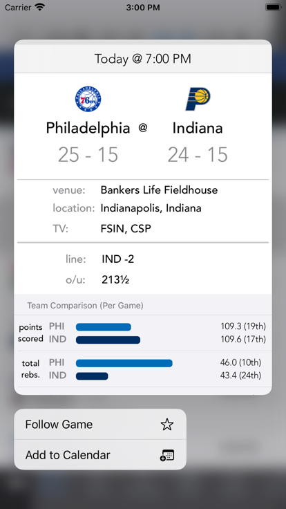The width and height of the screenshot is (286, 509).
Task: Select Follow Game menu option
Action: pyautogui.click(x=100, y=424)
